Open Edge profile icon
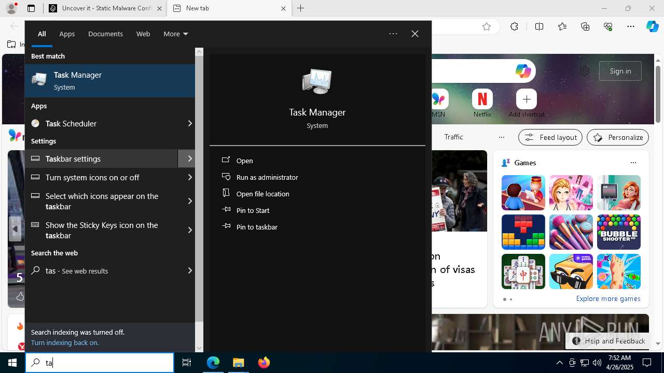 [11, 8]
